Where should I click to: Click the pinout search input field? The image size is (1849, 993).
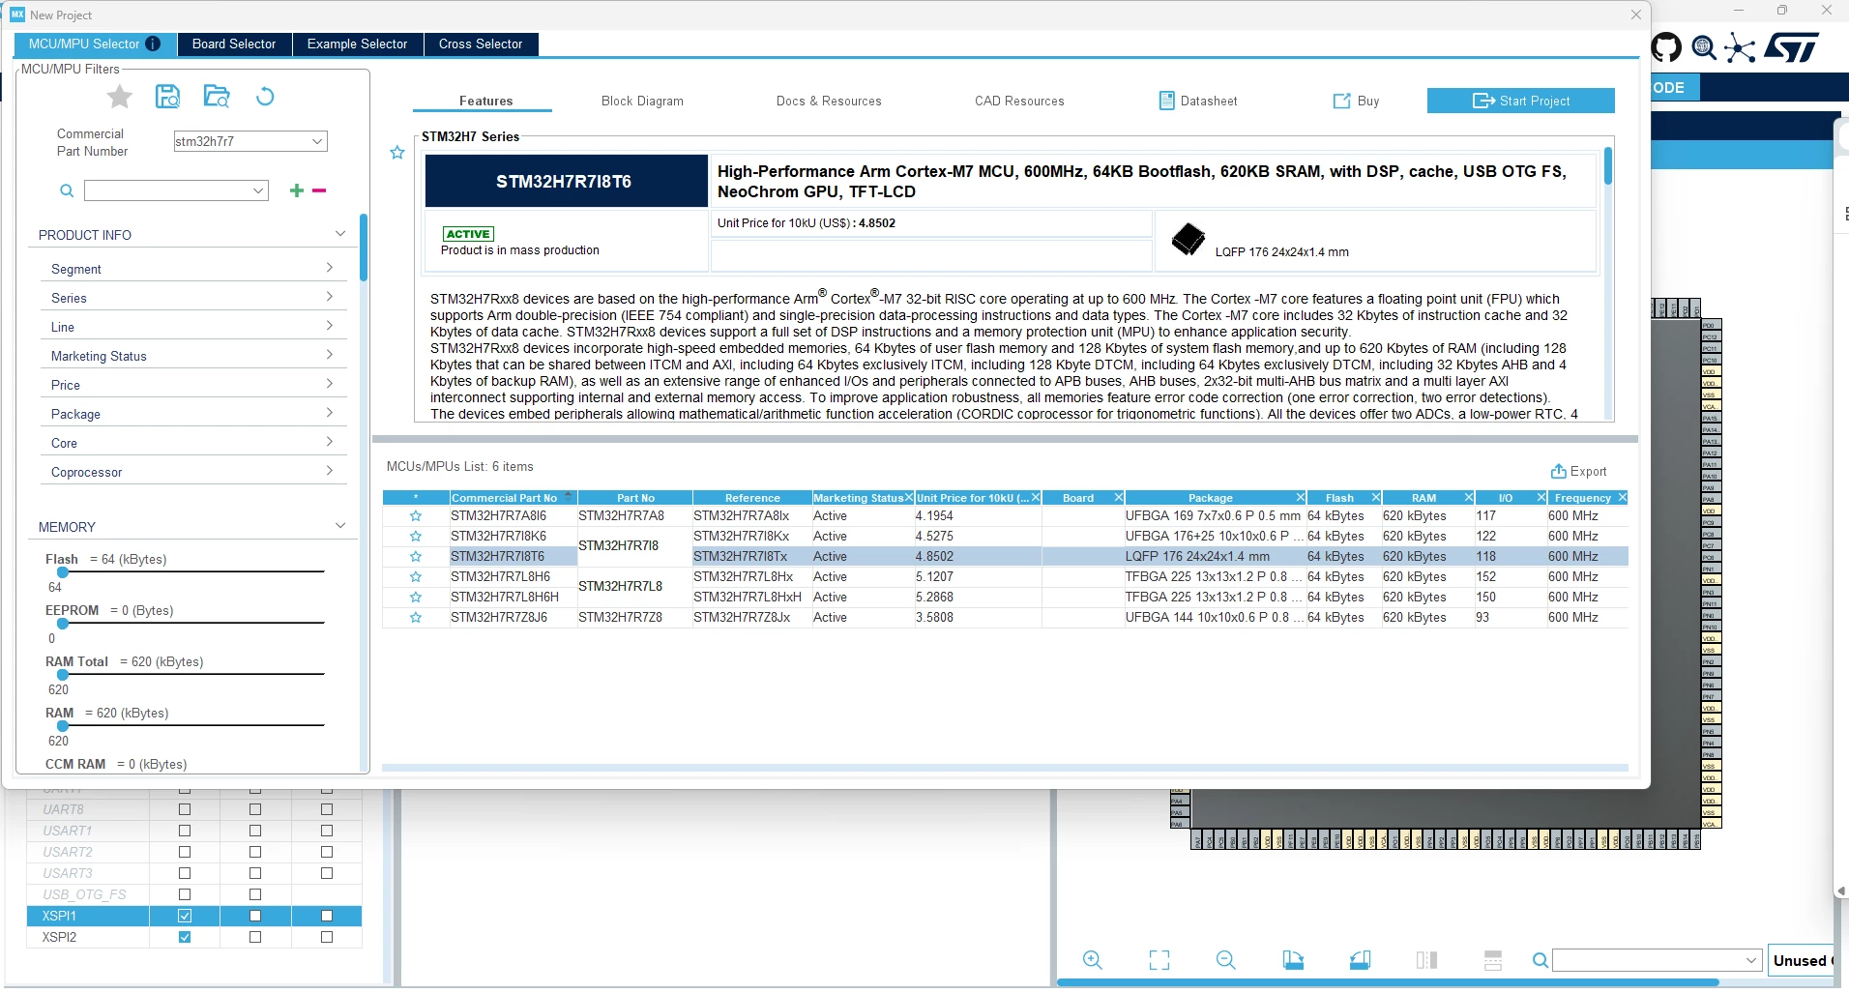pyautogui.click(x=1658, y=960)
